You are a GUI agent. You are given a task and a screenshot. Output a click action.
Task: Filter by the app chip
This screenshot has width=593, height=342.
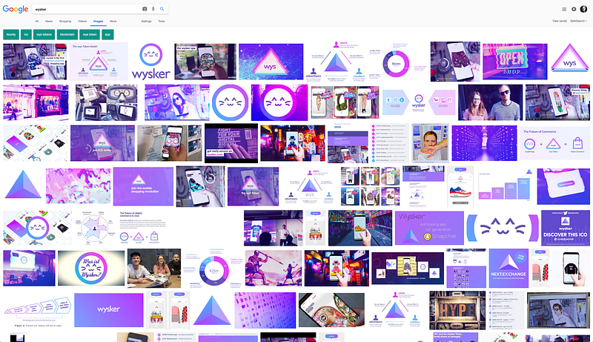pos(107,34)
